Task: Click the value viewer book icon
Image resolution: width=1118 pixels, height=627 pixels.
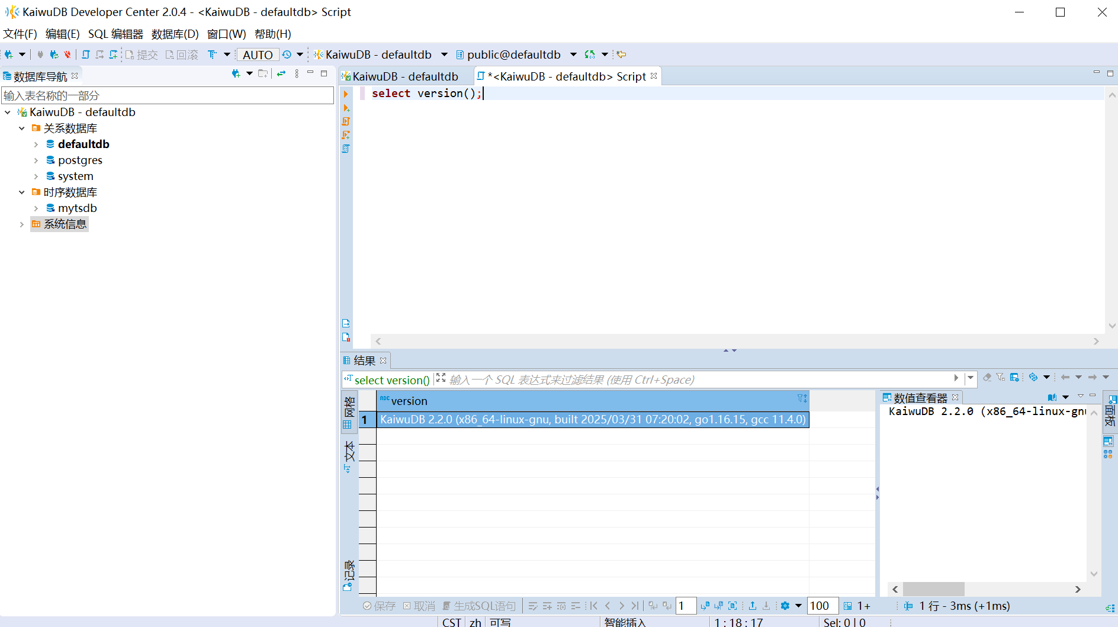Action: click(1052, 397)
